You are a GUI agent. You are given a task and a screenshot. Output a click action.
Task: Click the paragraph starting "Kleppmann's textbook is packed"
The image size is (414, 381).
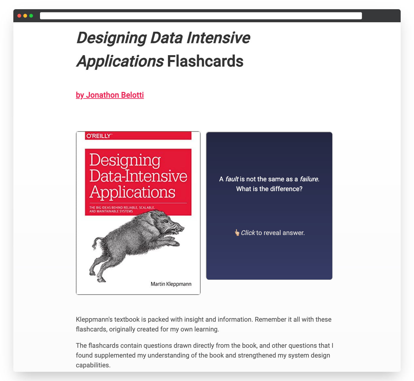point(204,324)
